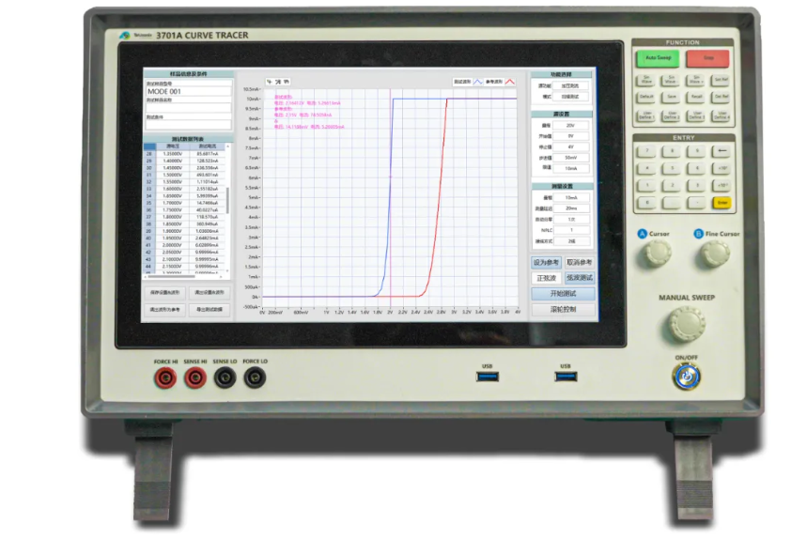
Task: Tap the Default function key
Action: pos(646,97)
